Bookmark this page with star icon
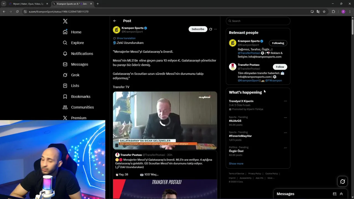354x199 pixels. (x=324, y=12)
